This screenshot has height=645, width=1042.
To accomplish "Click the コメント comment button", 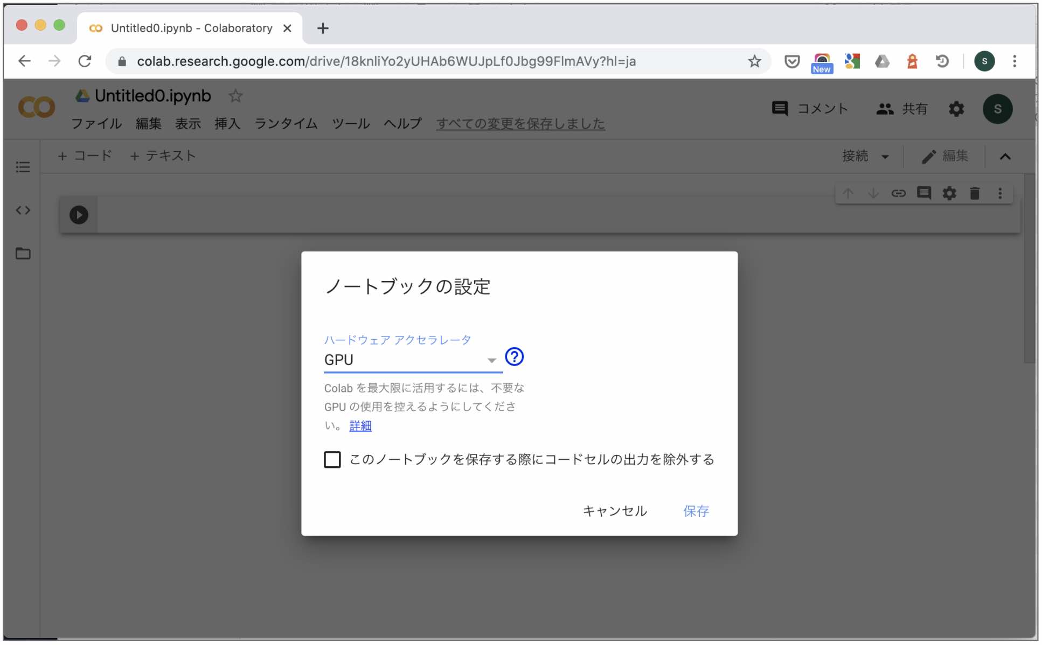I will (x=810, y=109).
